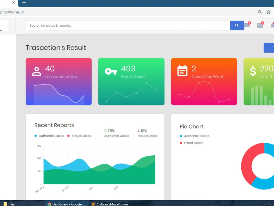This screenshot has height=206, width=274.
Task: Open the 2 Cases This Week card
Action: pyautogui.click(x=204, y=82)
